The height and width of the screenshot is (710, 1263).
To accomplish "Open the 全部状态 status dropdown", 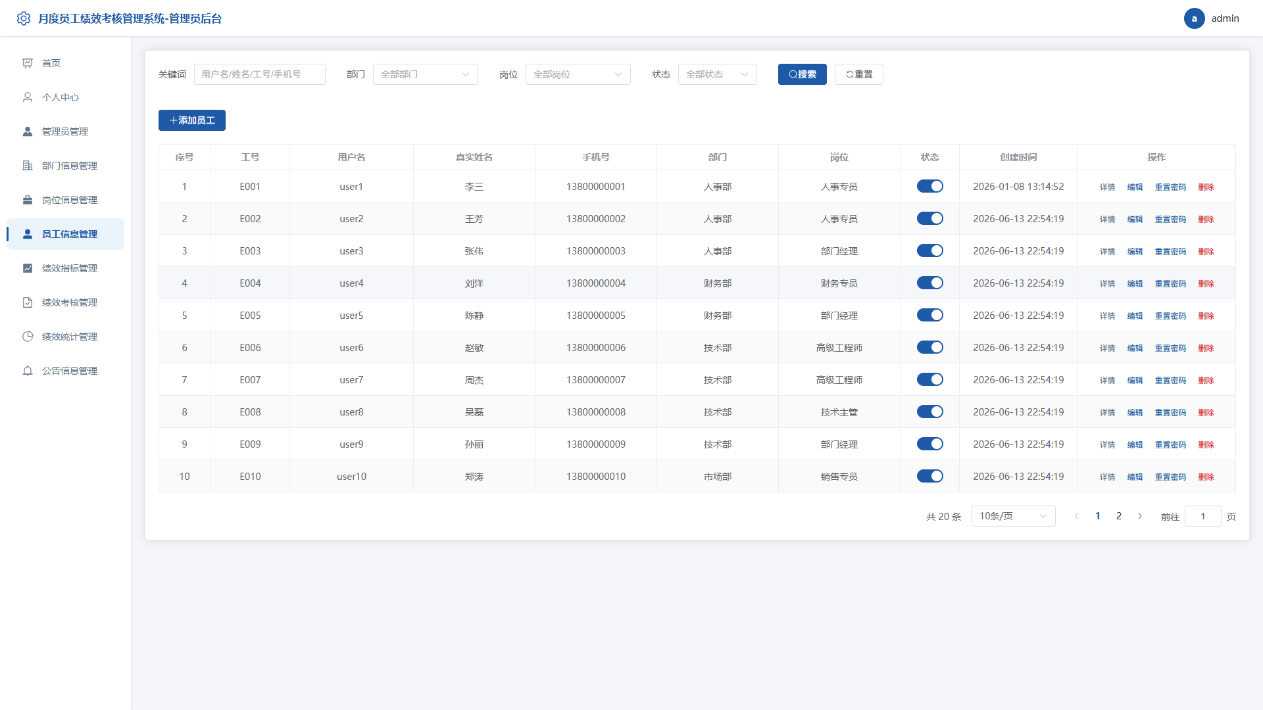I will pos(717,74).
